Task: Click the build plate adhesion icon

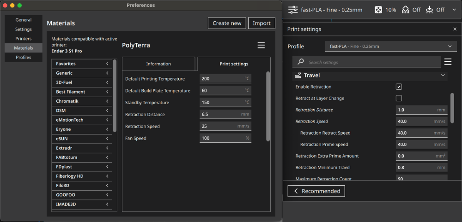Action: pos(430,10)
